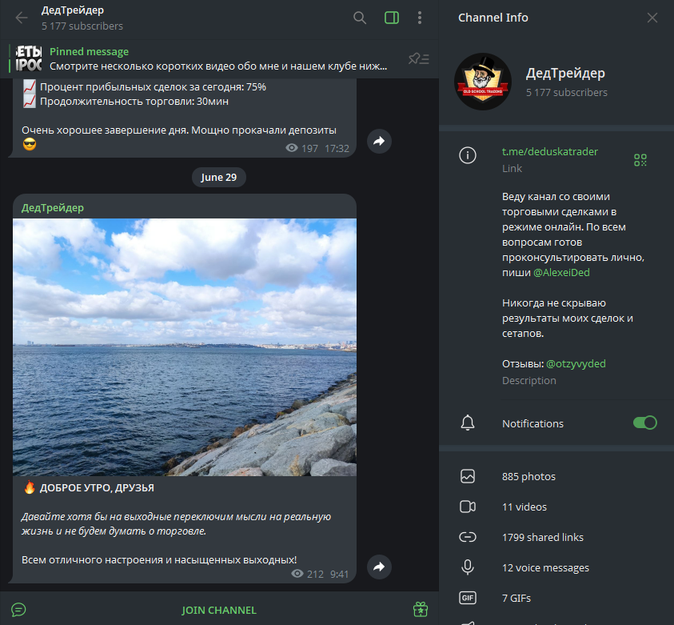This screenshot has width=674, height=625.
Task: Open channel discussion comments icon
Action: [18, 610]
